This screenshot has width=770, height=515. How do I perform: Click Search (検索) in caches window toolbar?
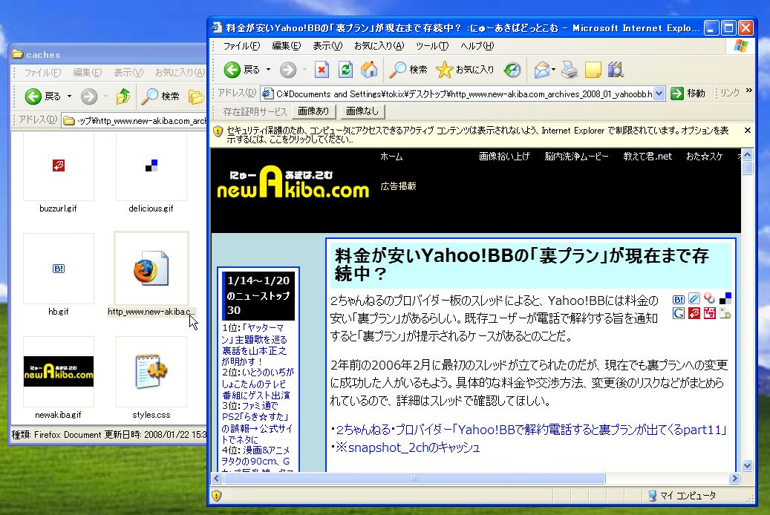[160, 96]
